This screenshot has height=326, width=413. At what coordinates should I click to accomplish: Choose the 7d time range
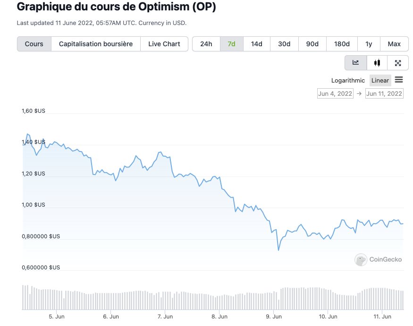point(231,44)
